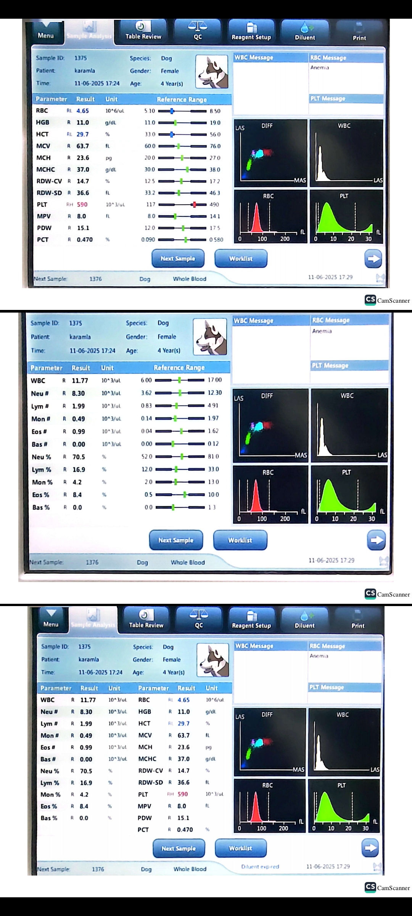Click the Worklist button in the bottom screen
Screen dimensions: 412x916
[x=240, y=848]
